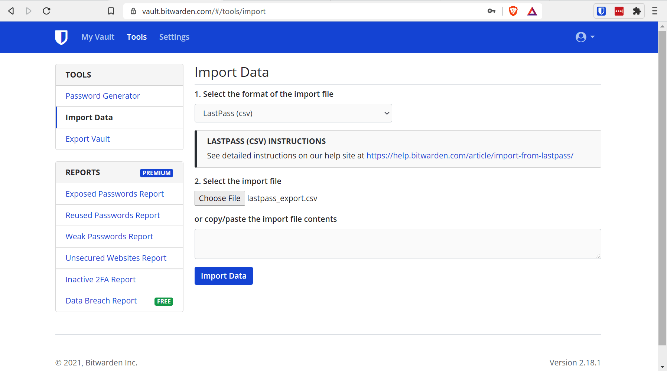
Task: Reload the page
Action: 46,11
